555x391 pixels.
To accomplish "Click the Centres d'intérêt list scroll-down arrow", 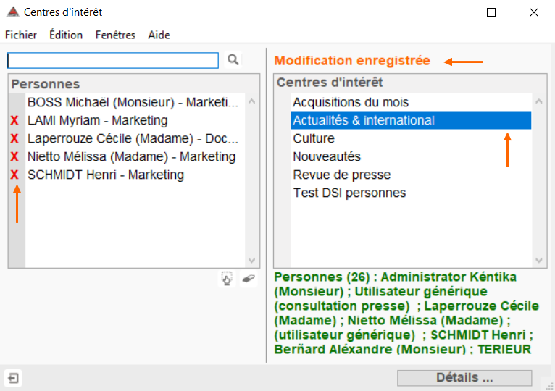I will tap(539, 261).
